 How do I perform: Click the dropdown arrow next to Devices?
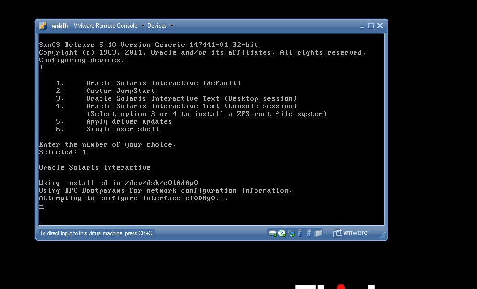[x=172, y=26]
